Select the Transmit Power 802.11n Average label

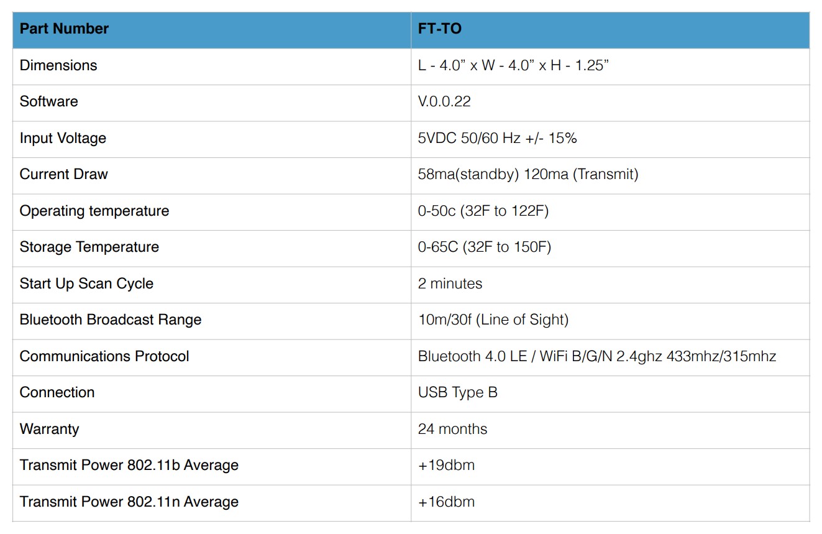[129, 502]
